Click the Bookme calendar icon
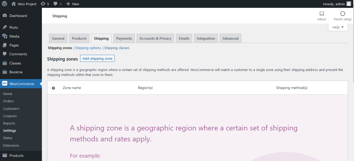The width and height of the screenshot is (354, 161). tap(5, 72)
